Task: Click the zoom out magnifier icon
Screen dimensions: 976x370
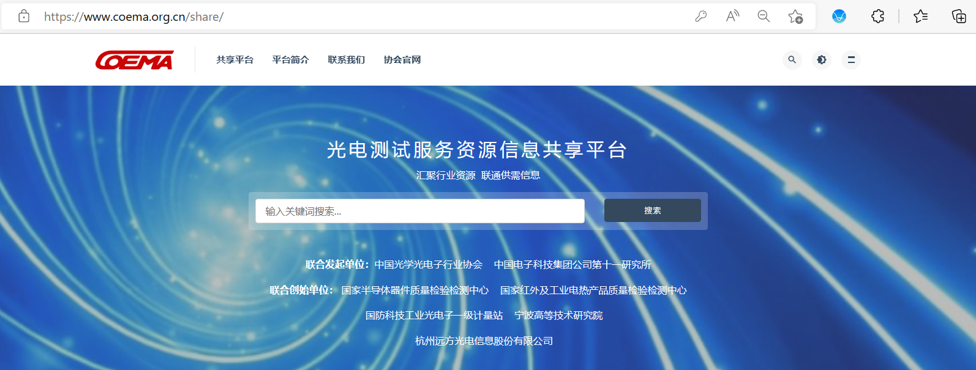Action: 764,17
